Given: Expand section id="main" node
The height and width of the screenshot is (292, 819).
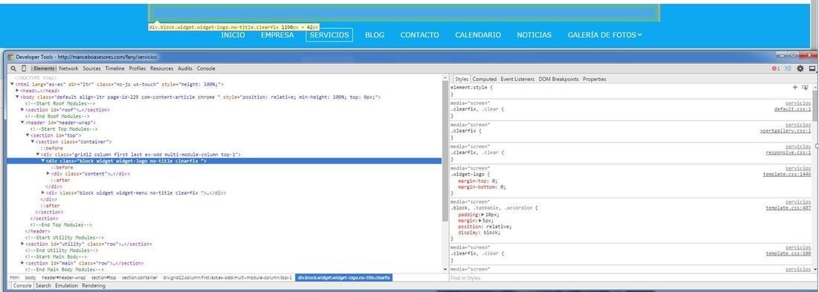Looking at the screenshot, I should 22,263.
